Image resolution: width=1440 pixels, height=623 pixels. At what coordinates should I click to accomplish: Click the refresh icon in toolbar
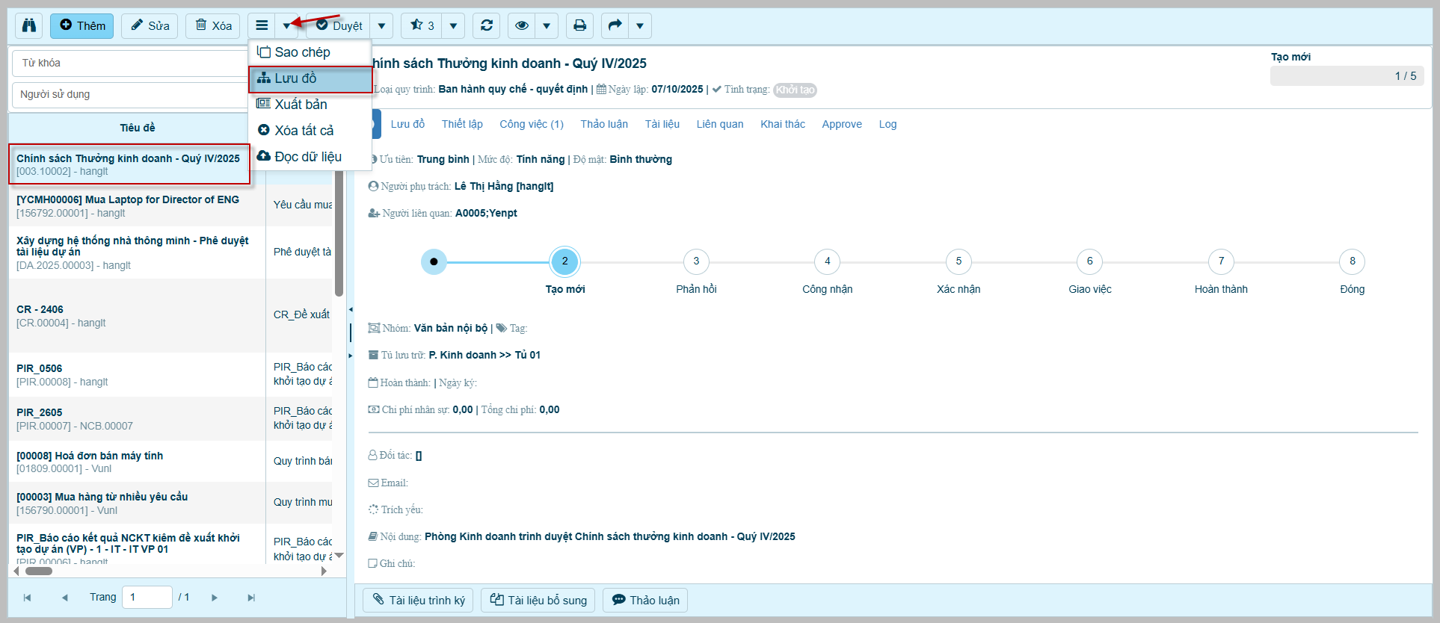(487, 25)
